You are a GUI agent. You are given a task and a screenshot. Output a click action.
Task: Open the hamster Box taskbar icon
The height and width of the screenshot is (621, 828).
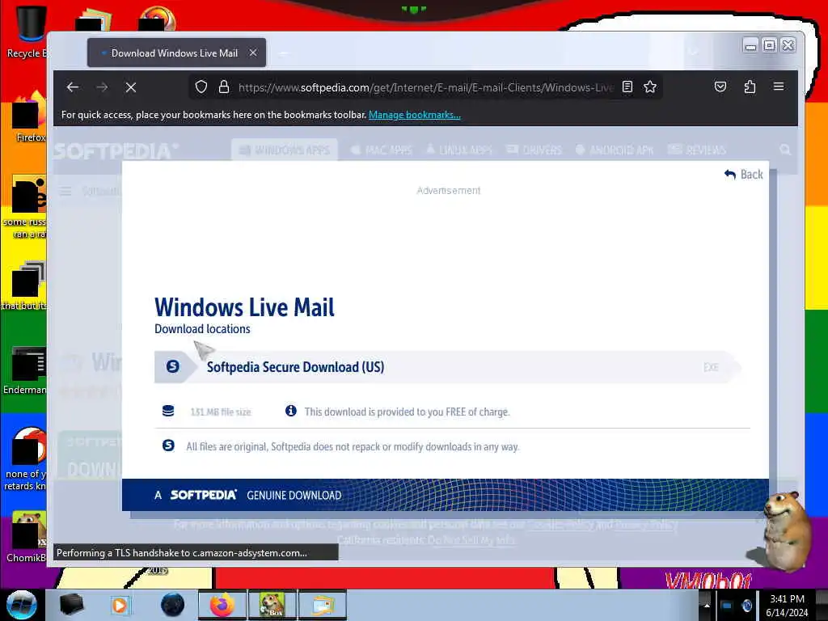(272, 605)
